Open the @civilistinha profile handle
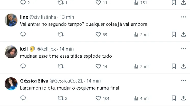 point(43,17)
